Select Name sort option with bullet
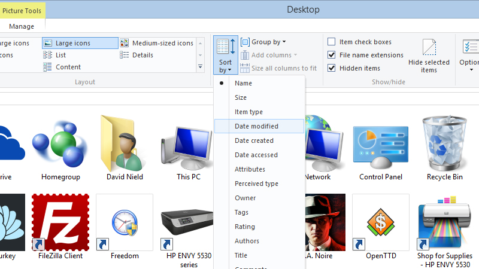Screen dimensions: 479x269 coord(259,83)
